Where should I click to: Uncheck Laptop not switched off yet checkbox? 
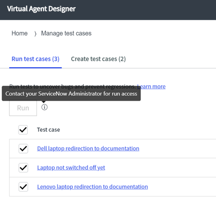pyautogui.click(x=23, y=168)
